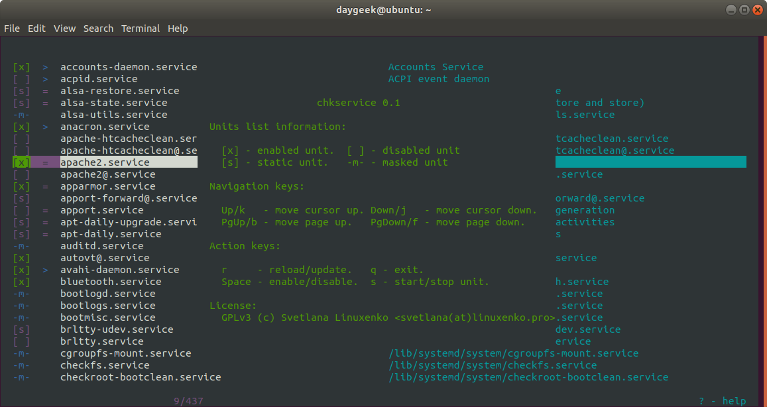Click the state marker next to alsa-restore.service
The width and height of the screenshot is (767, 407).
click(45, 91)
